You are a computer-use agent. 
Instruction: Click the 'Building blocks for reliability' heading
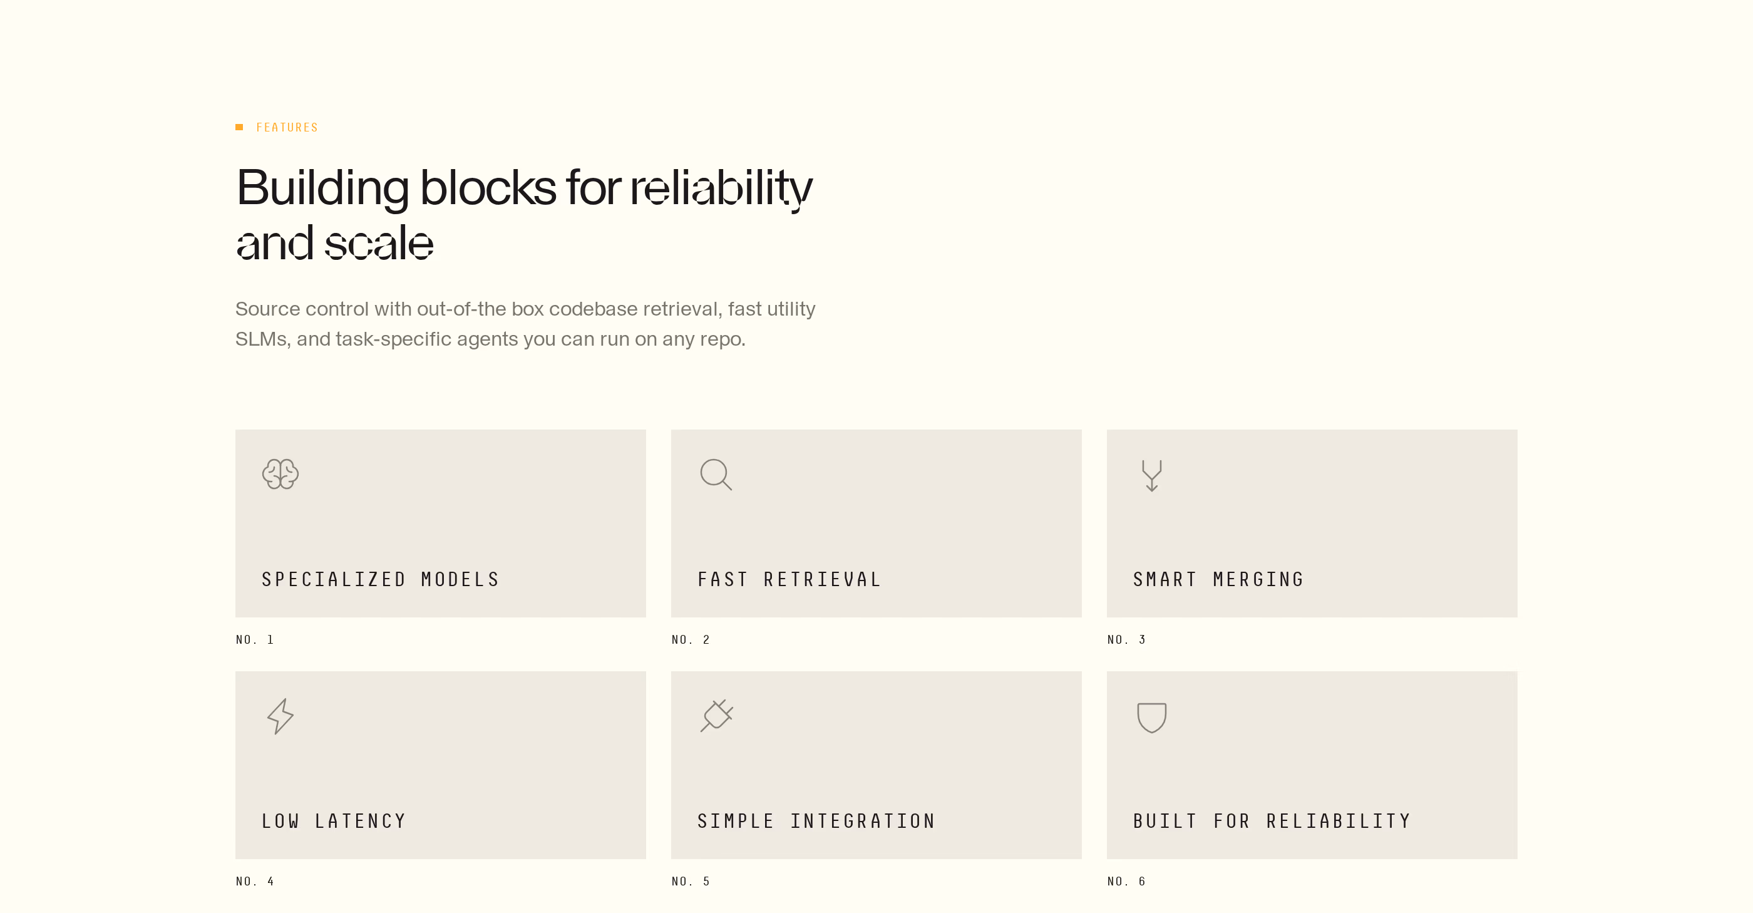(524, 214)
